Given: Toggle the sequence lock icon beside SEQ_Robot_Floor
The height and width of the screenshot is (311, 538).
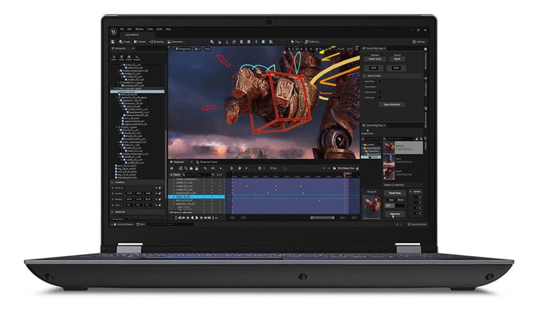Looking at the screenshot, I should coord(357,168).
